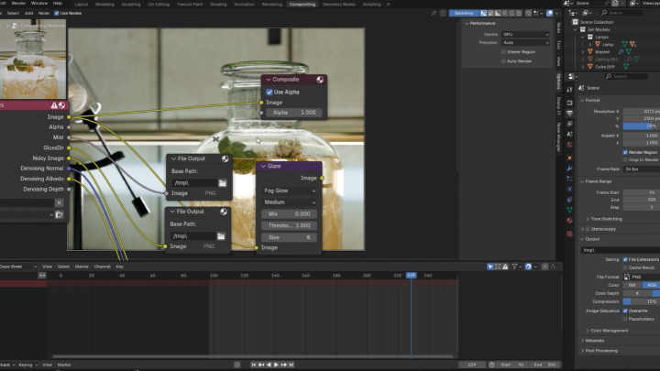
Task: Click the lower File Output node sphere icon
Action: coord(224,212)
